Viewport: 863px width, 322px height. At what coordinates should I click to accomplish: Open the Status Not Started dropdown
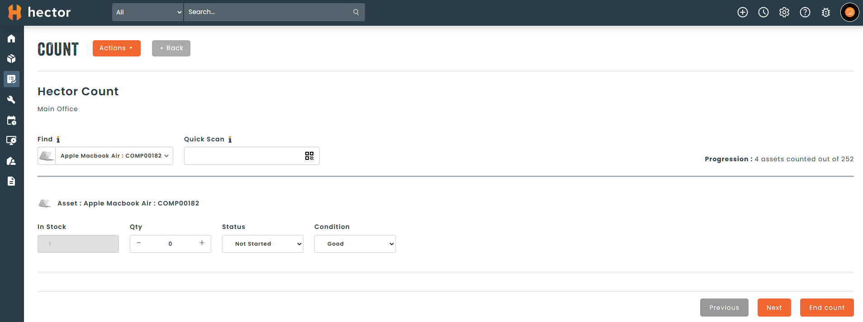pyautogui.click(x=263, y=244)
